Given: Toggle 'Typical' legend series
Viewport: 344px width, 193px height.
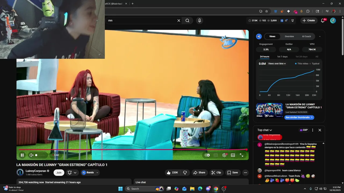Looking at the screenshot, I should [x=314, y=64].
